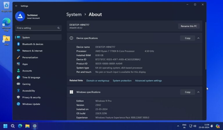Click the ENG IN language indicator
Screen dimensions: 223x130
(x=184, y=126)
